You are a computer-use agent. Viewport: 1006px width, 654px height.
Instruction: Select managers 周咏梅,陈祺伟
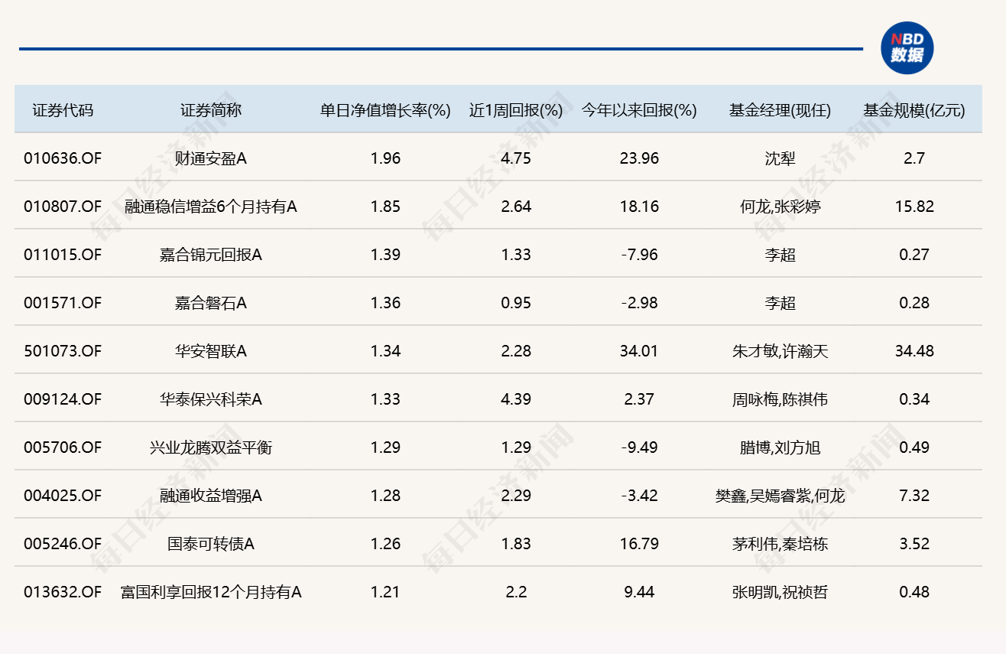[780, 399]
